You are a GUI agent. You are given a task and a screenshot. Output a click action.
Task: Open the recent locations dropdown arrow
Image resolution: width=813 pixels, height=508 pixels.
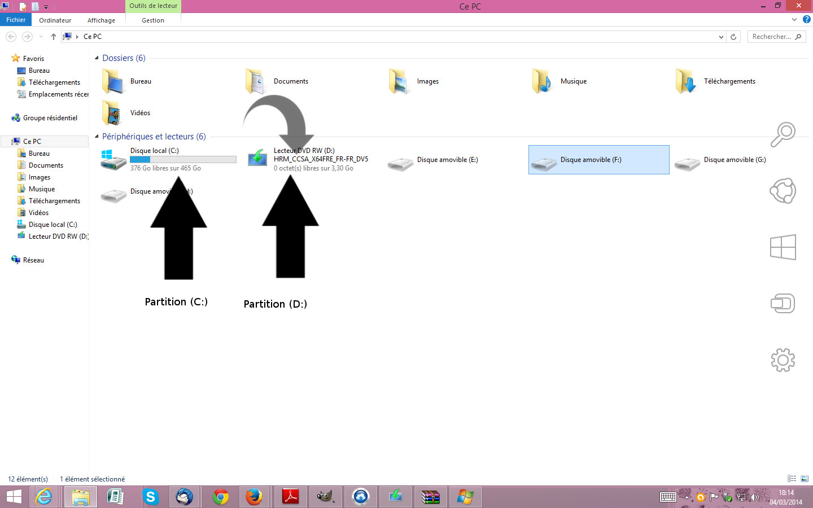pos(41,37)
